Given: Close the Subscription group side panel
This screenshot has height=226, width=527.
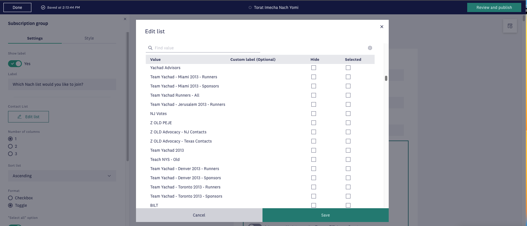Looking at the screenshot, I should click(x=125, y=19).
